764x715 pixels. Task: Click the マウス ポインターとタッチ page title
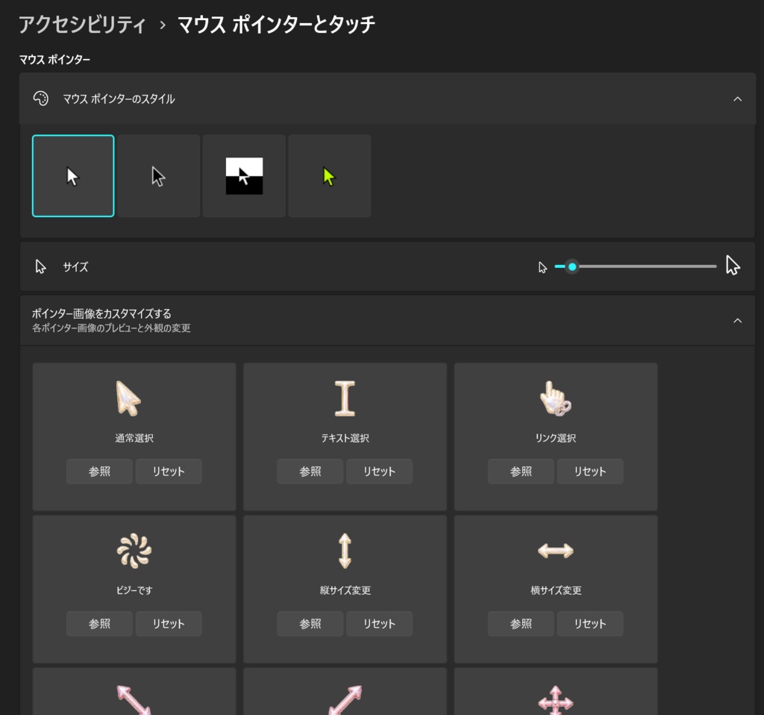click(276, 25)
